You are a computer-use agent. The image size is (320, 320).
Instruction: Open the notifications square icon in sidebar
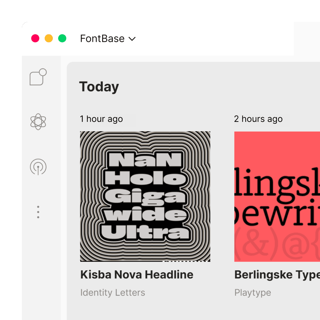pos(38,77)
